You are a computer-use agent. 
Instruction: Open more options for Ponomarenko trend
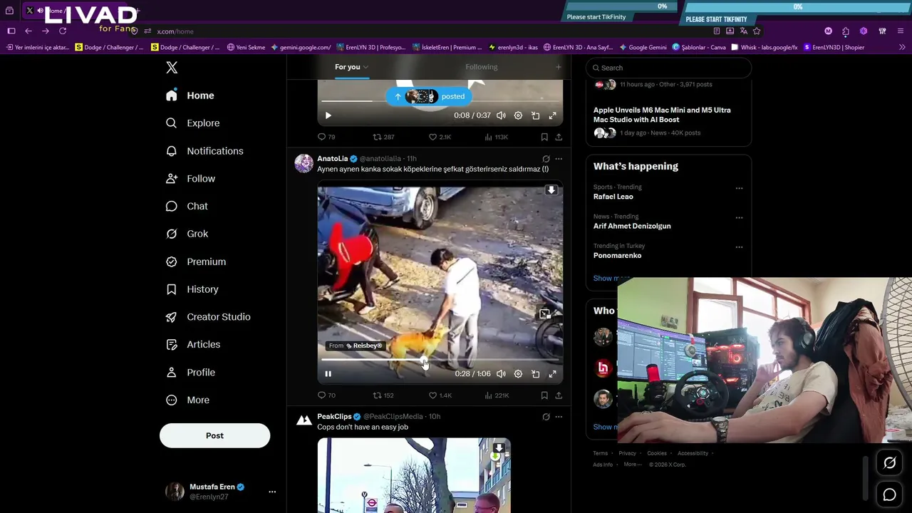(739, 247)
